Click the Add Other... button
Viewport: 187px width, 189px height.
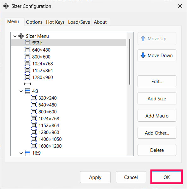click(157, 133)
